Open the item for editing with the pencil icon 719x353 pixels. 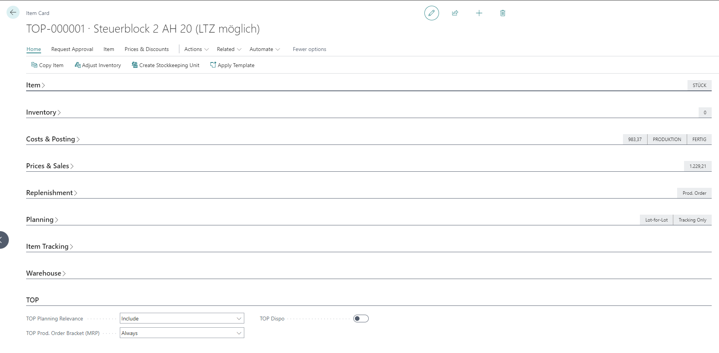click(x=431, y=13)
